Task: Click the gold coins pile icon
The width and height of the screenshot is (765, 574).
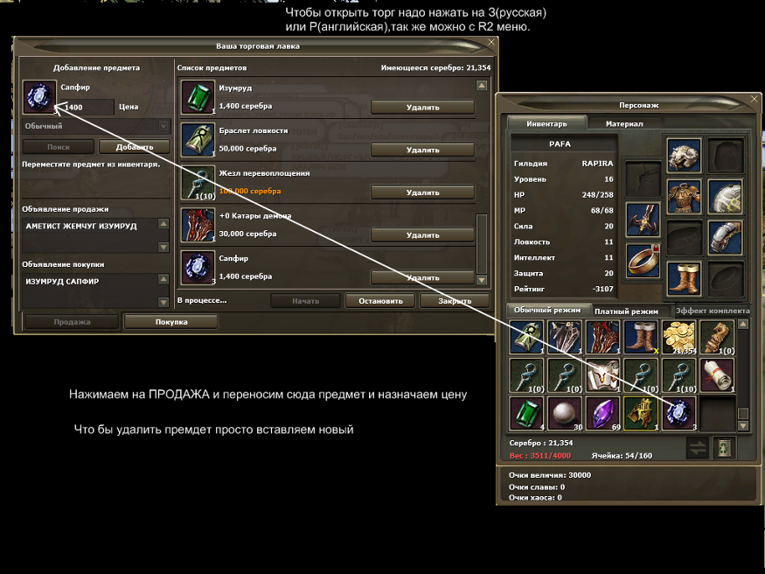Action: click(x=678, y=337)
